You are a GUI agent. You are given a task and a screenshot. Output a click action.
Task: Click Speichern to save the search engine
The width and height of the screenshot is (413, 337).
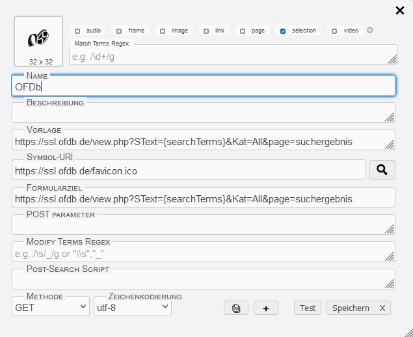tap(351, 308)
